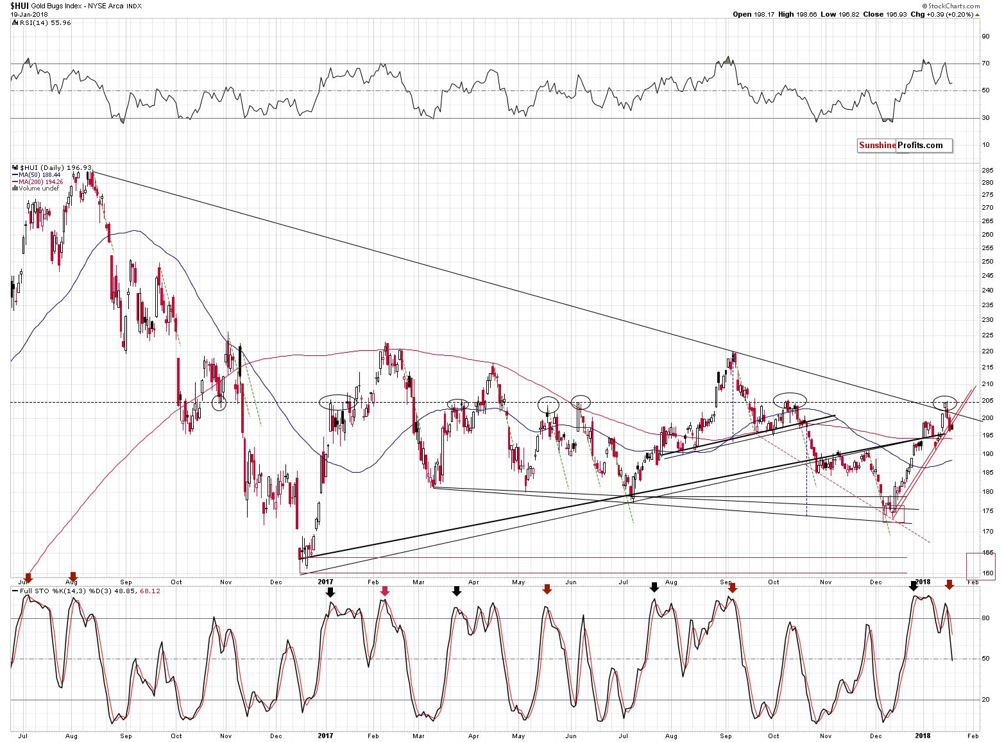Screen dimensions: 1004x742
Task: Click the 250 price axis label
Action: 988,262
